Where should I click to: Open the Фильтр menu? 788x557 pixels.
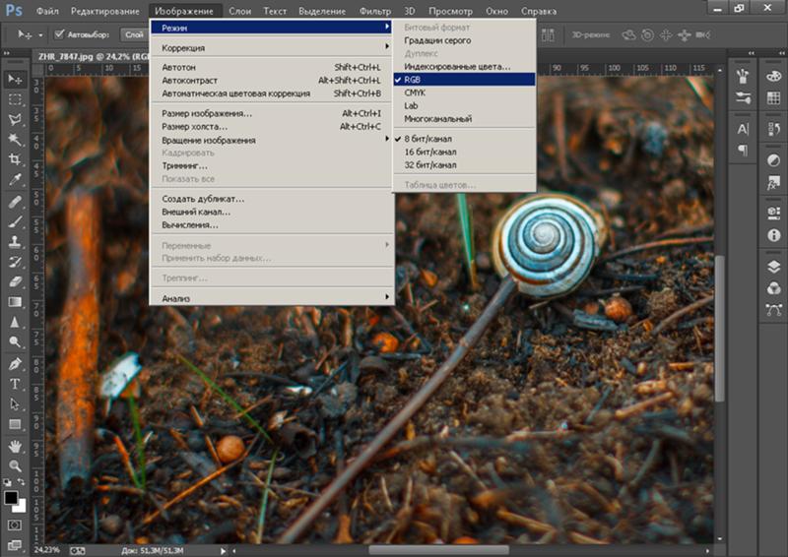pos(375,11)
